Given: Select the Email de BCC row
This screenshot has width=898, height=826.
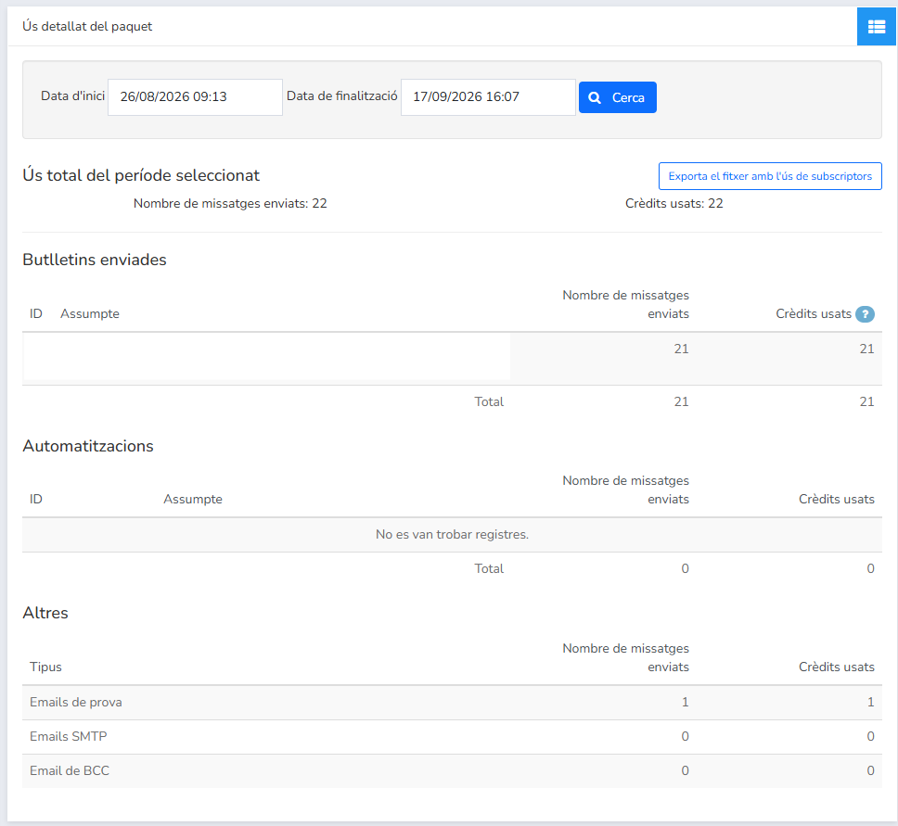Looking at the screenshot, I should click(x=452, y=771).
